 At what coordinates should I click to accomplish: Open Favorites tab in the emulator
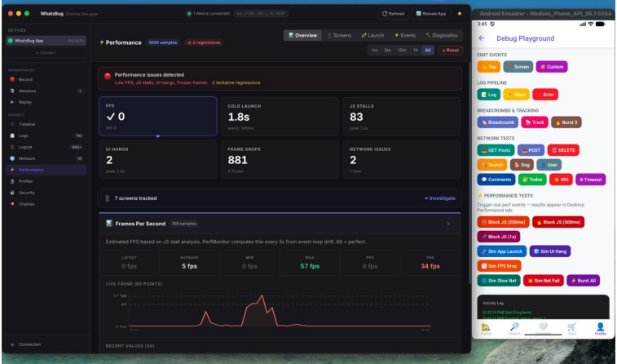click(543, 329)
